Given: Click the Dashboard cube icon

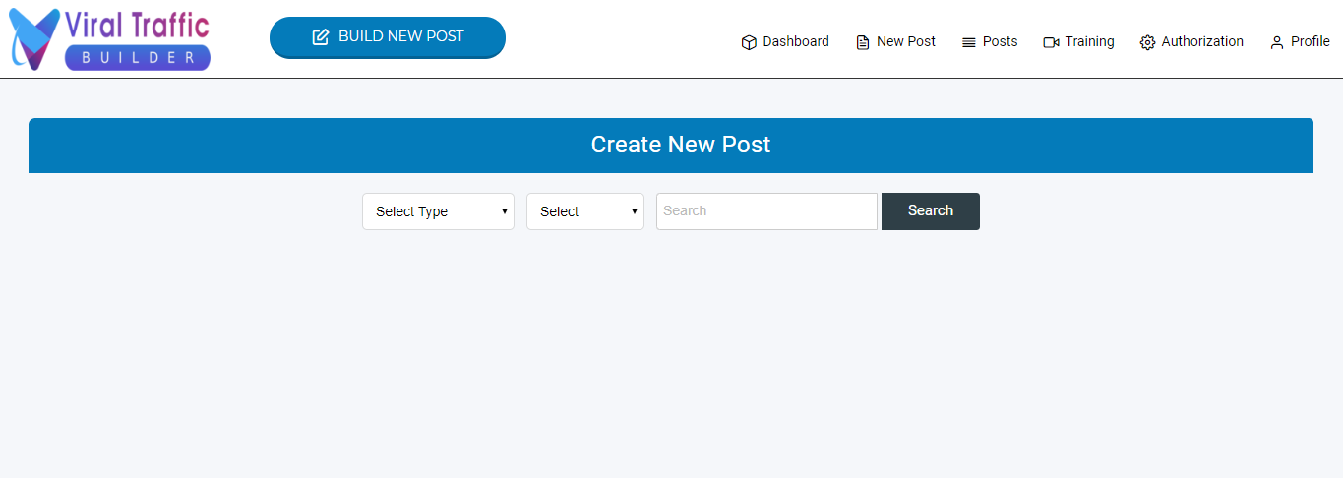Looking at the screenshot, I should click(x=749, y=42).
